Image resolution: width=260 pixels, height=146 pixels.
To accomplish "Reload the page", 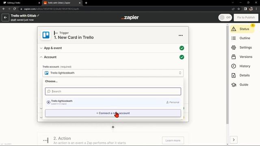I will 15,9.
